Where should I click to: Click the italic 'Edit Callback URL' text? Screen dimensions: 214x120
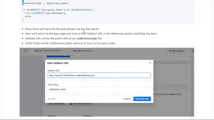click(92, 34)
